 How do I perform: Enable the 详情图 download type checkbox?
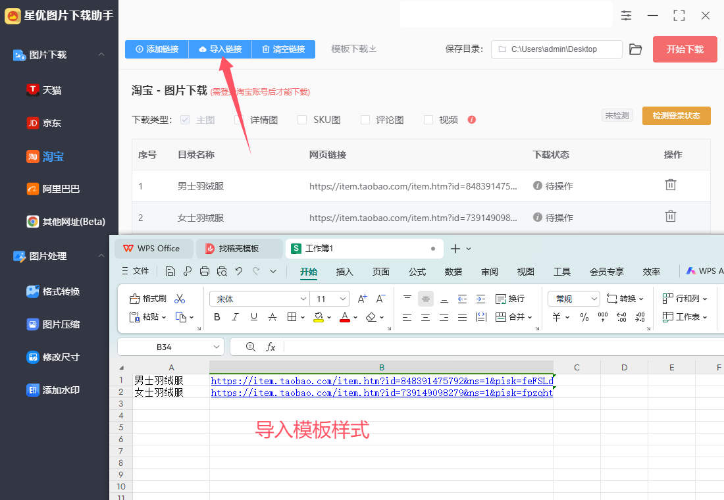[239, 120]
